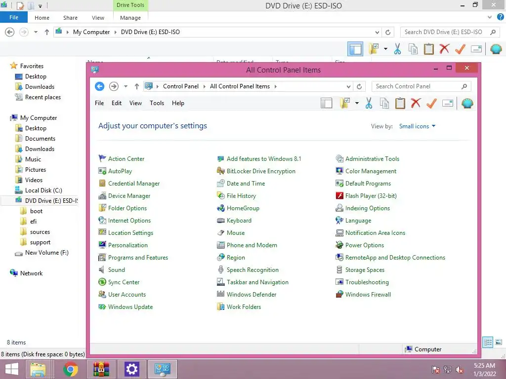Open Folder Options

point(127,208)
